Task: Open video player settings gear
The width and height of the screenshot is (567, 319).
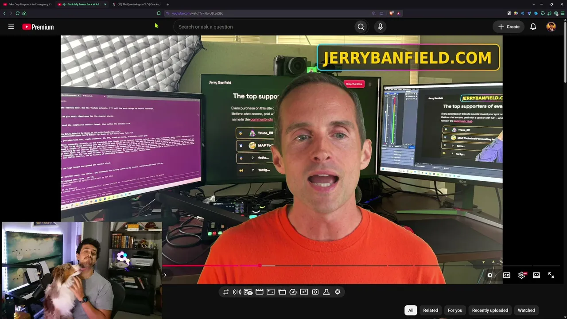Action: tap(522, 275)
